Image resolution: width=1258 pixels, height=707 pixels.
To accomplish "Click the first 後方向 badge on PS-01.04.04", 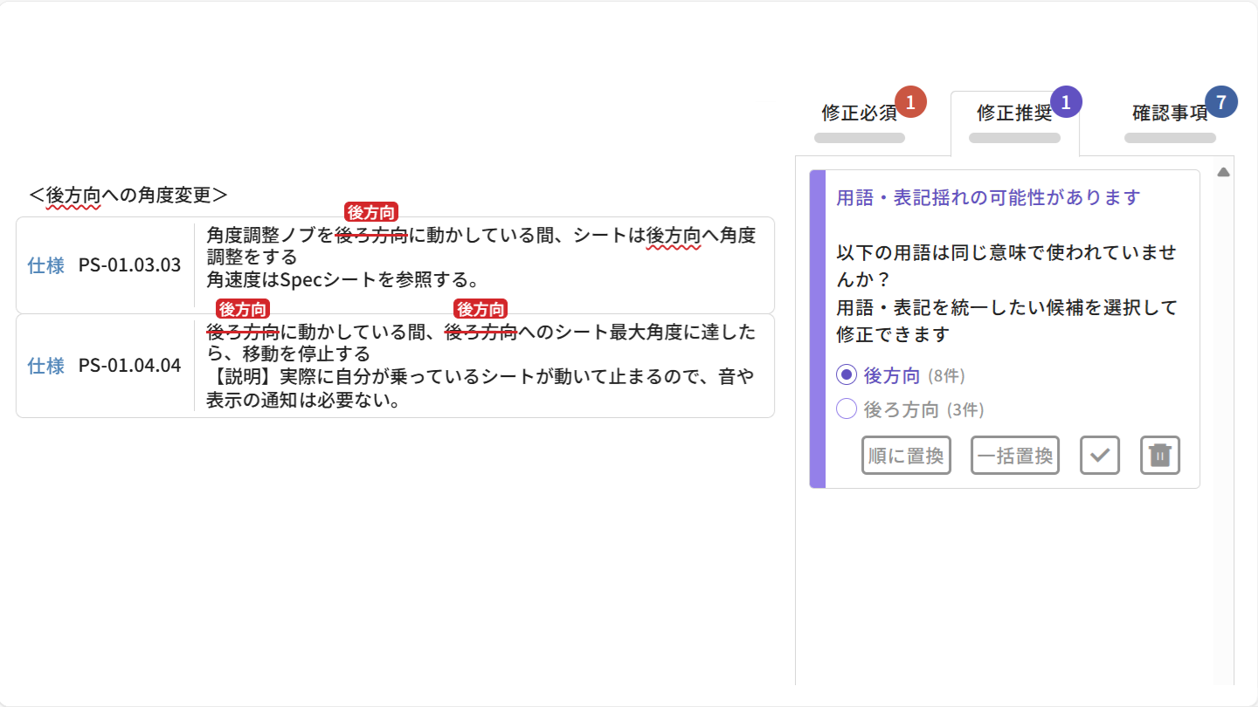I will pyautogui.click(x=245, y=308).
